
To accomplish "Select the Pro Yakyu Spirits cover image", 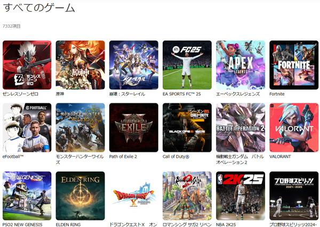I will point(294,196).
